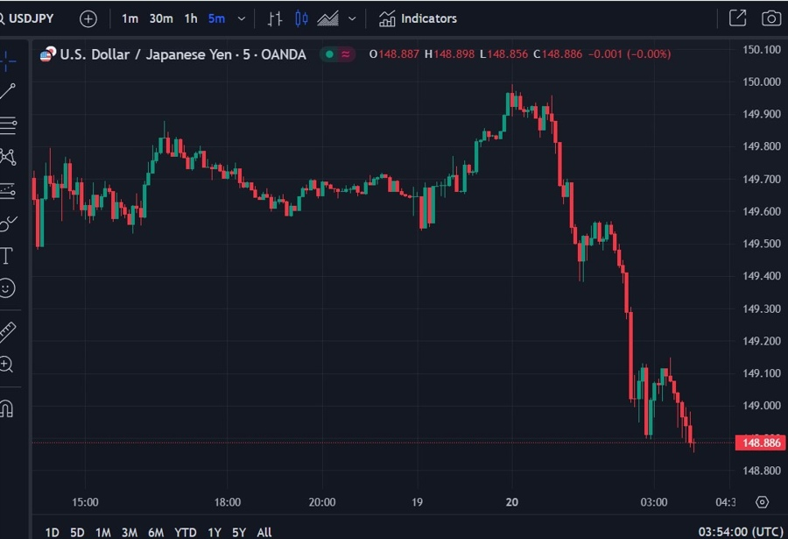Viewport: 788px width, 539px height.
Task: Click the 149.000 price axis label
Action: point(762,406)
